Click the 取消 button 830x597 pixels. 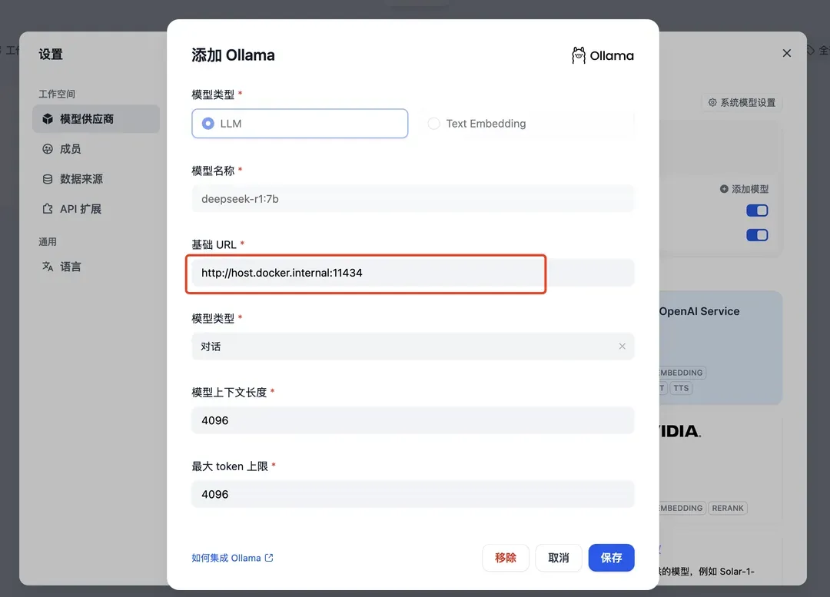point(559,558)
